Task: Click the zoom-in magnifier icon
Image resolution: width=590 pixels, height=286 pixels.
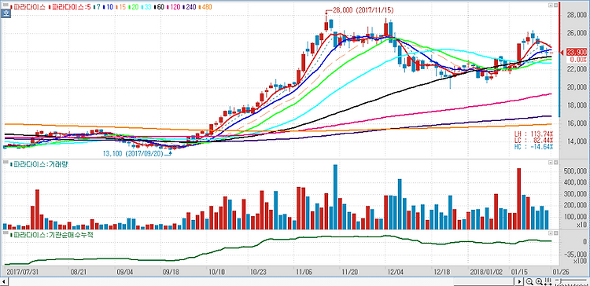Action: pos(539,281)
